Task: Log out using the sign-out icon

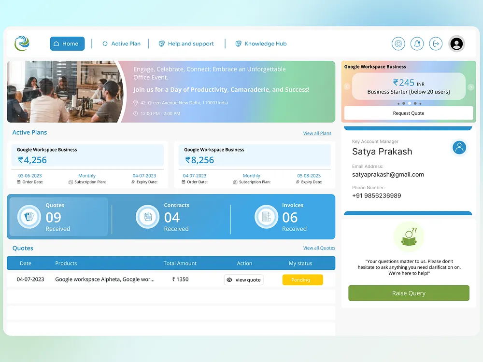Action: tap(436, 43)
